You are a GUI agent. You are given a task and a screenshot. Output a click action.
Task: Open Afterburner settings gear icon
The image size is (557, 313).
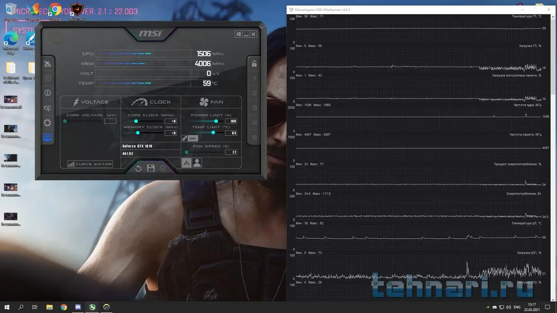(47, 123)
